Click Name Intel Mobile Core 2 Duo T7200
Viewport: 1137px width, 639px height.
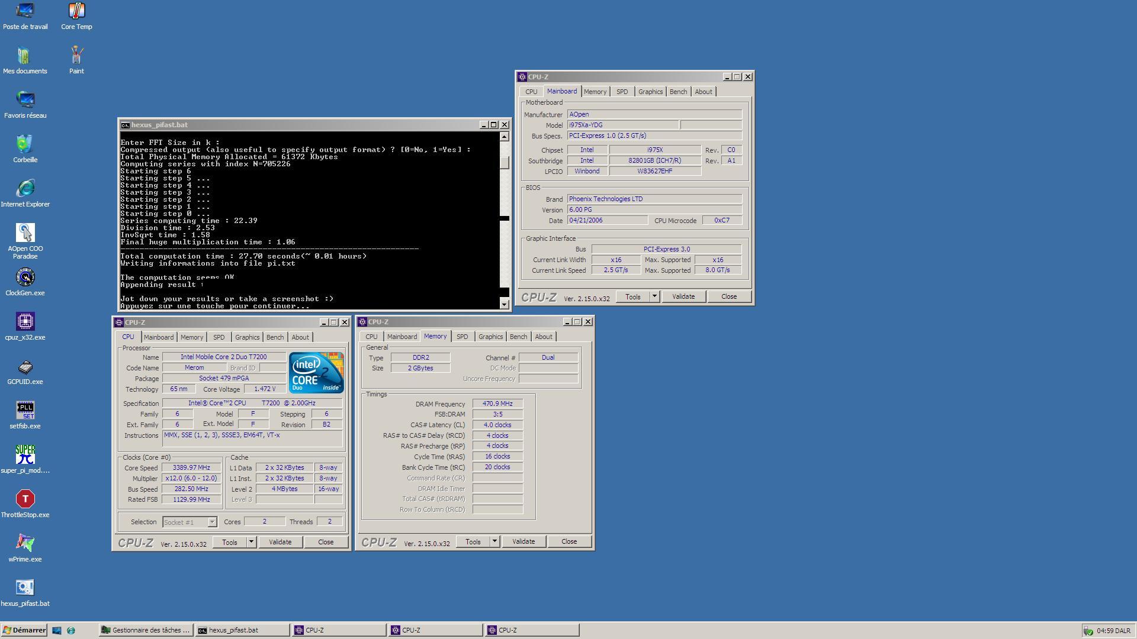pyautogui.click(x=224, y=357)
